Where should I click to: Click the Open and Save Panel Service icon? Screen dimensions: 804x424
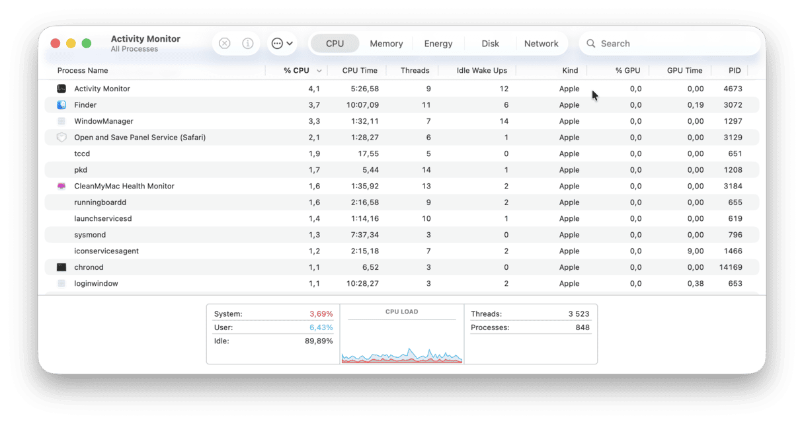[61, 137]
